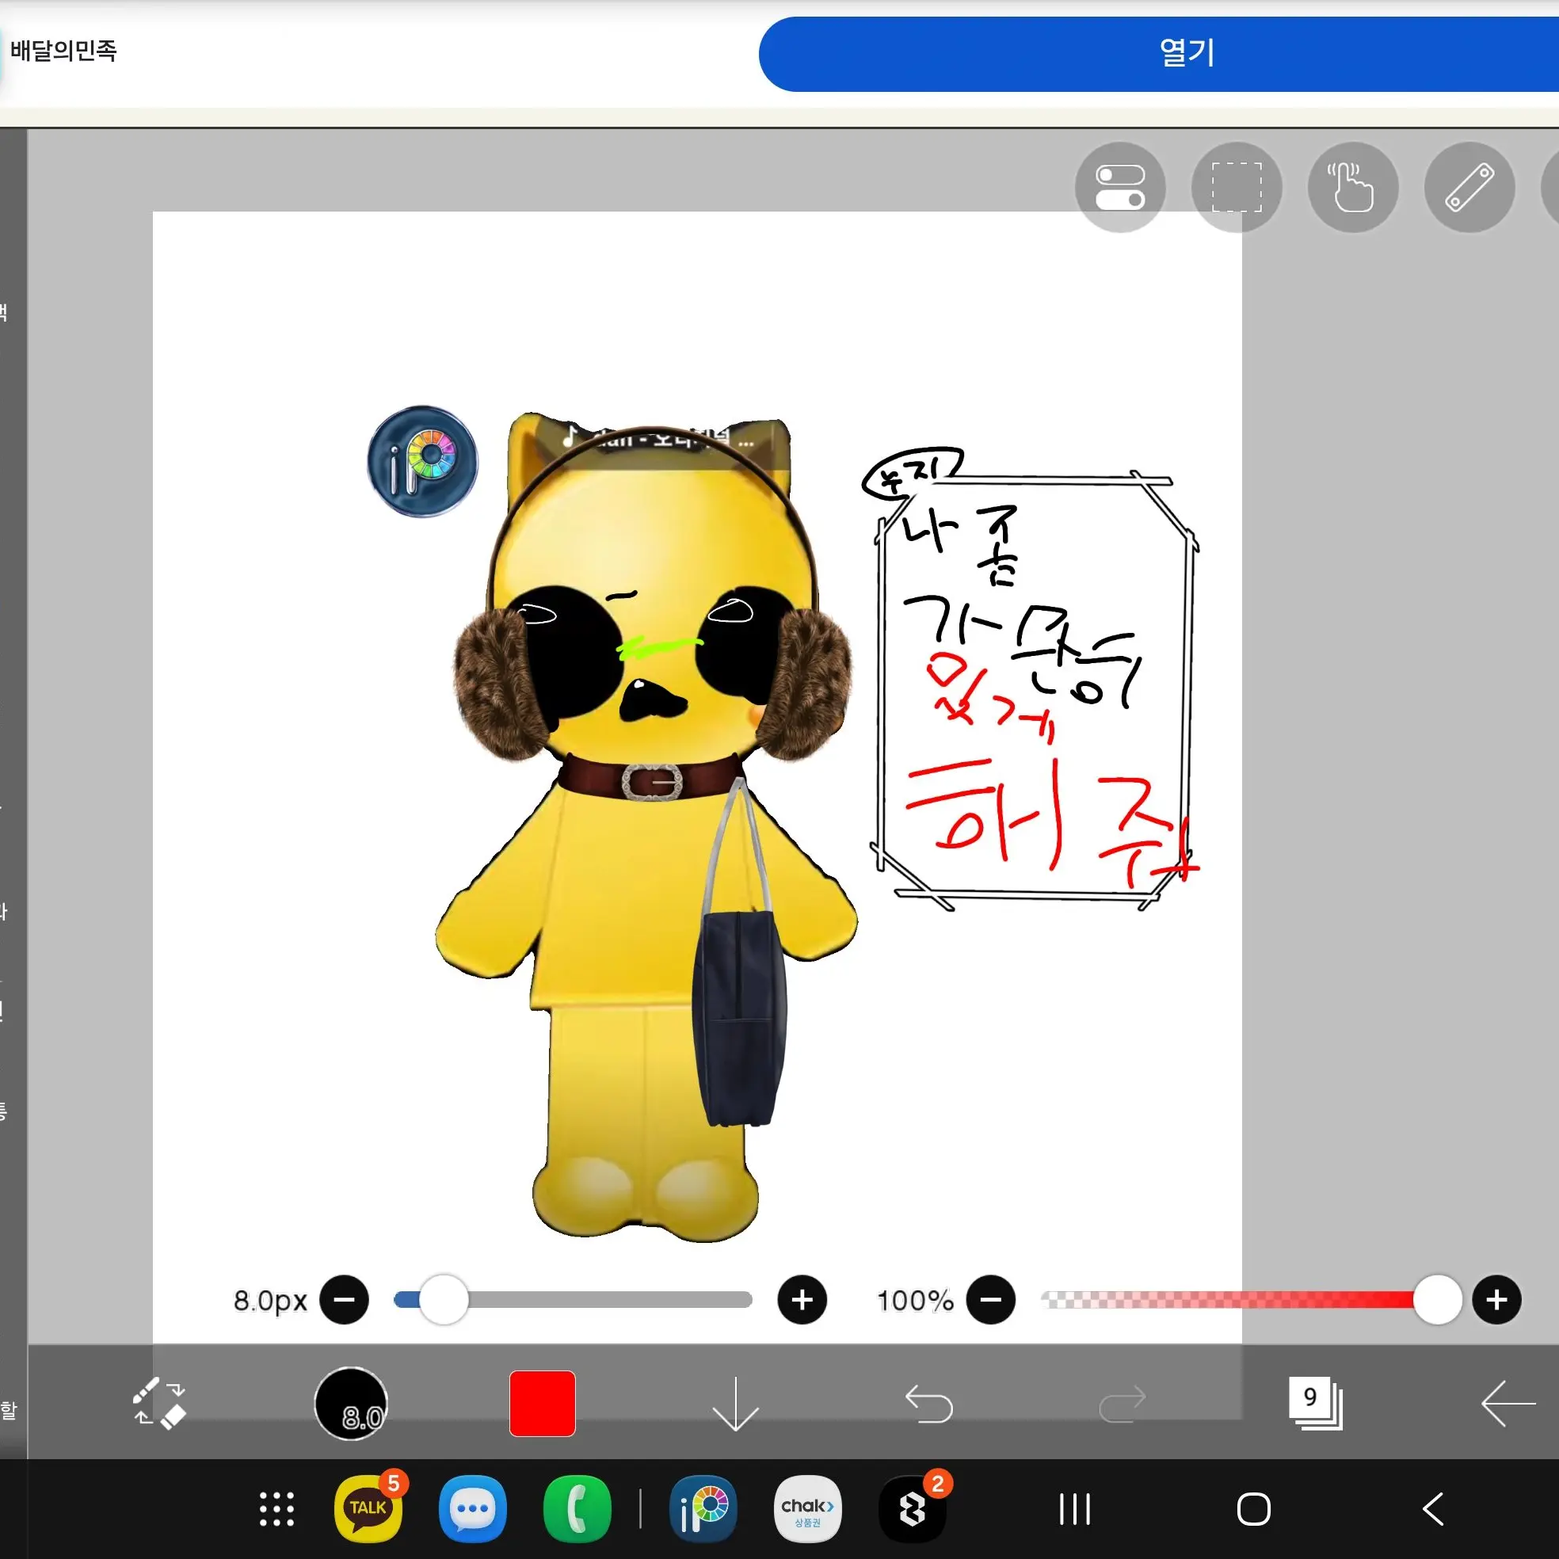Open the black app with badge 2
1559x1559 pixels.
coord(913,1509)
